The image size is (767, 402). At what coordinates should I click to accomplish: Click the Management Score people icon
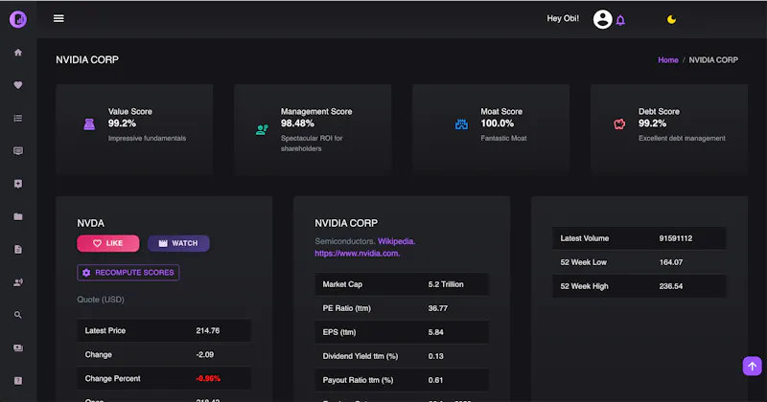(x=262, y=129)
